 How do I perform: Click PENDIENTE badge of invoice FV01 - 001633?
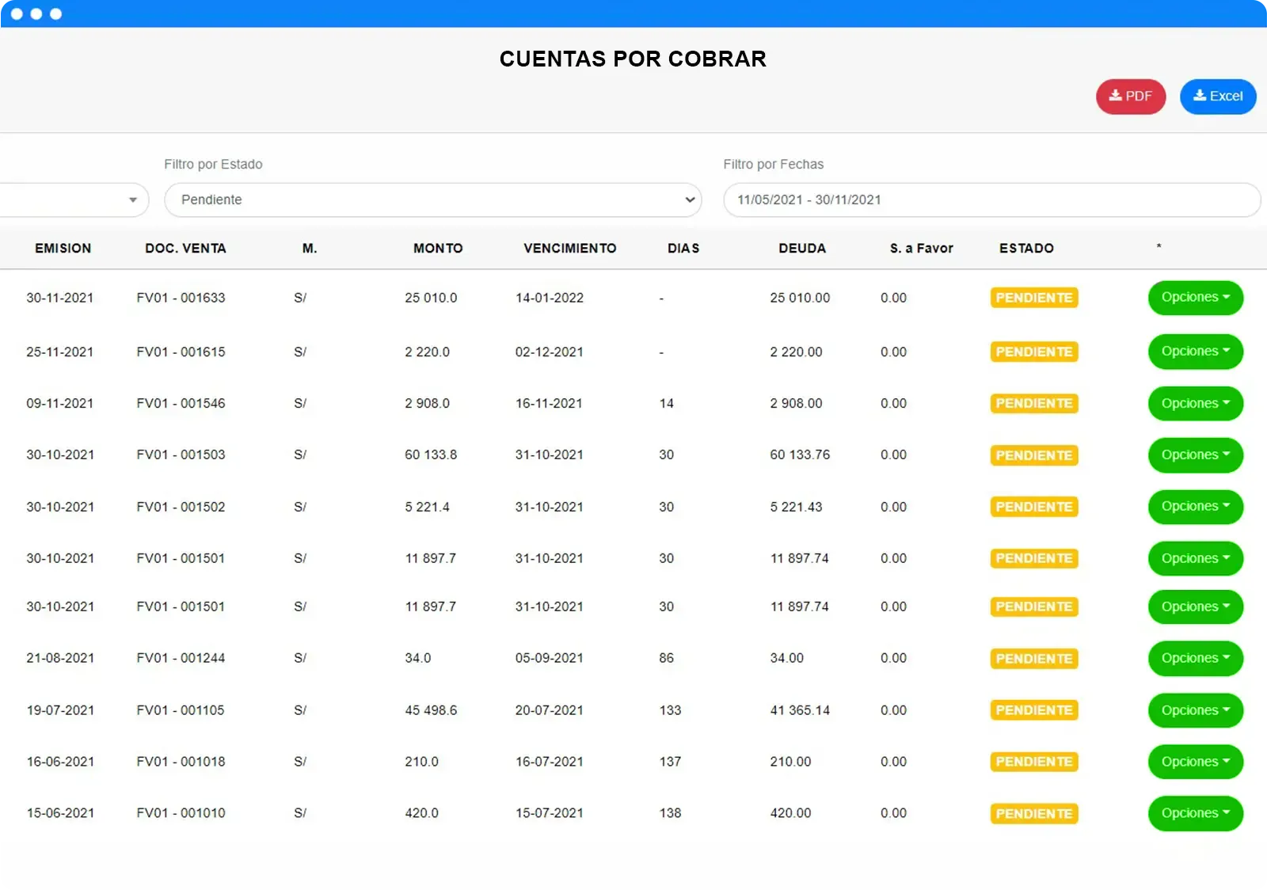coord(1033,298)
